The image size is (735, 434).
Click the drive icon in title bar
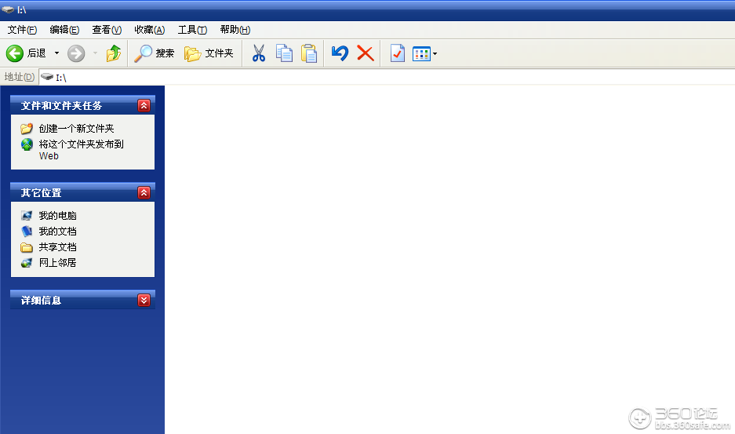point(8,9)
